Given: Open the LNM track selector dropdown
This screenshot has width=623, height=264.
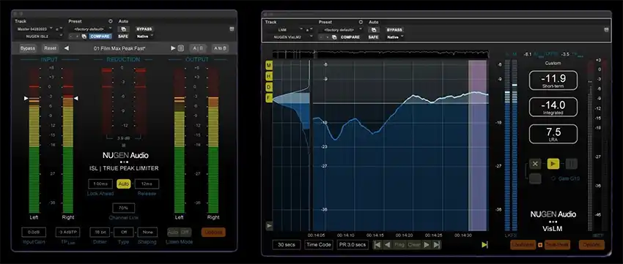Looking at the screenshot, I should [x=285, y=30].
